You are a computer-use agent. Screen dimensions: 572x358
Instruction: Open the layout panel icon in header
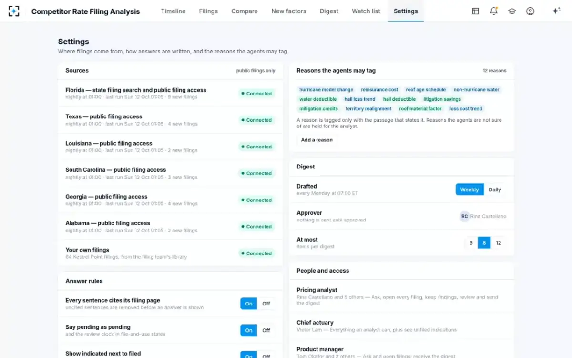click(475, 11)
